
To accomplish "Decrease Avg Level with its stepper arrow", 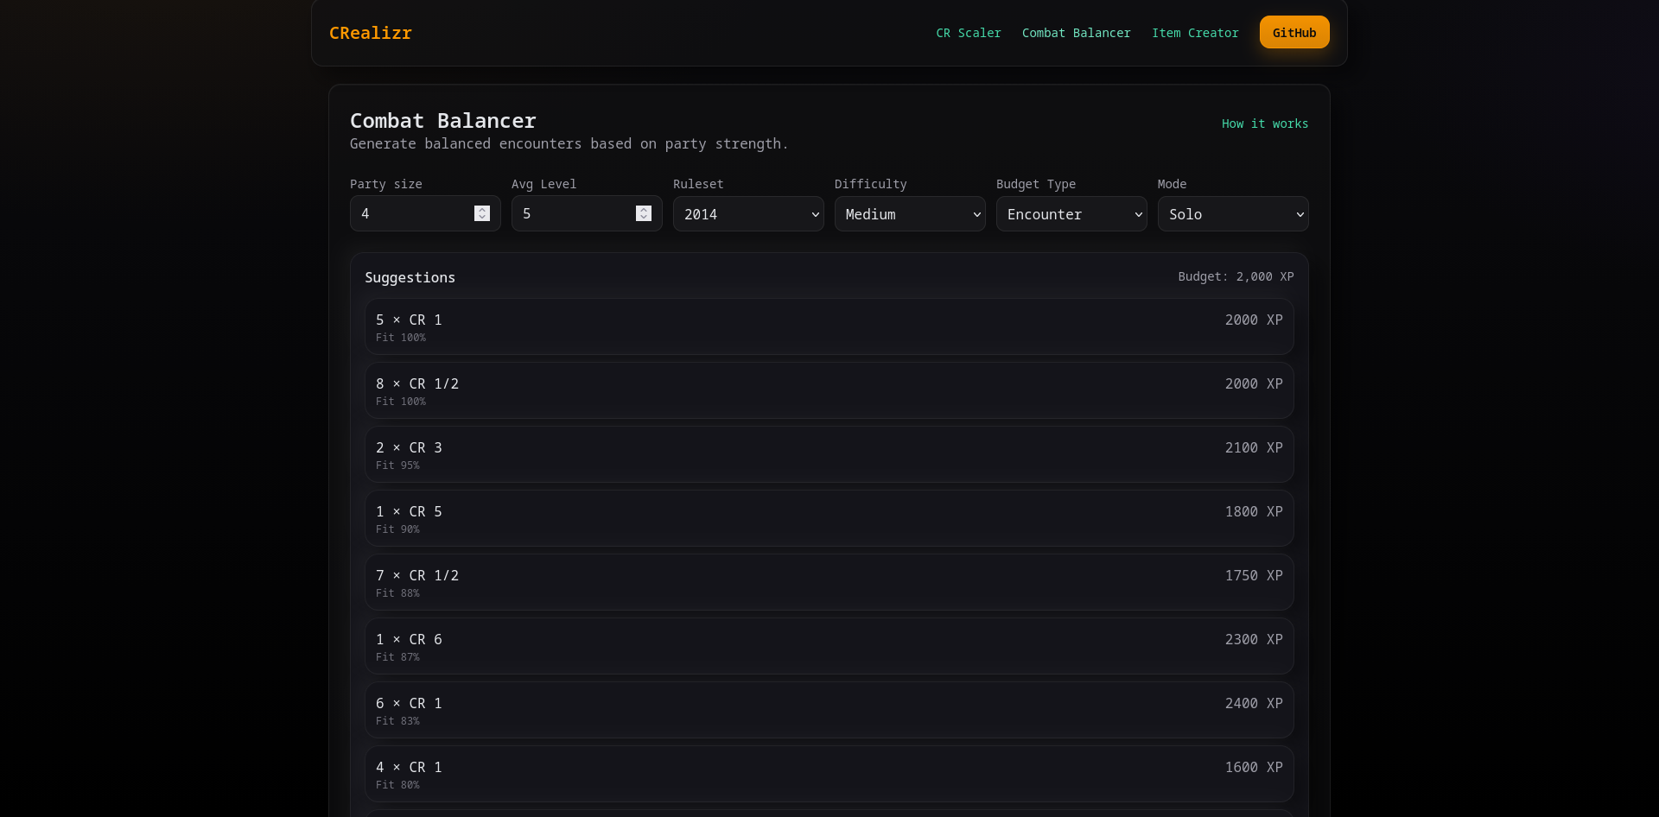I will 644,218.
